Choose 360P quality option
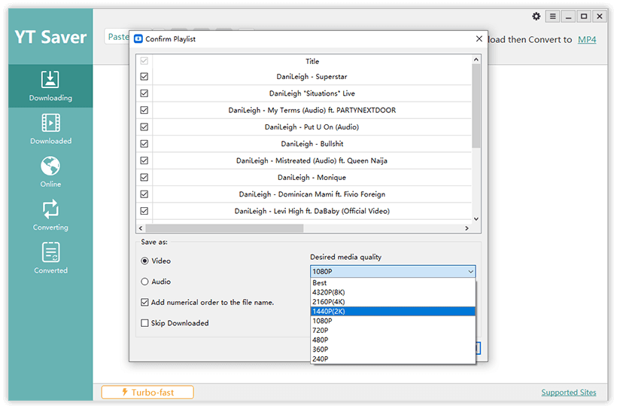 393,349
